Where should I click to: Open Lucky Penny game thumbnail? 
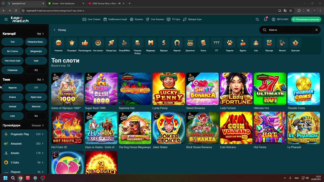(169, 89)
